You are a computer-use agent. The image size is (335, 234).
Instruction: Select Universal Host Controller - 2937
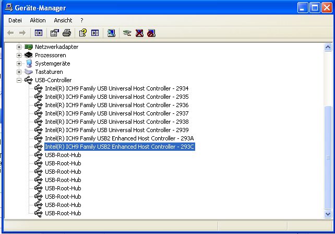117,113
